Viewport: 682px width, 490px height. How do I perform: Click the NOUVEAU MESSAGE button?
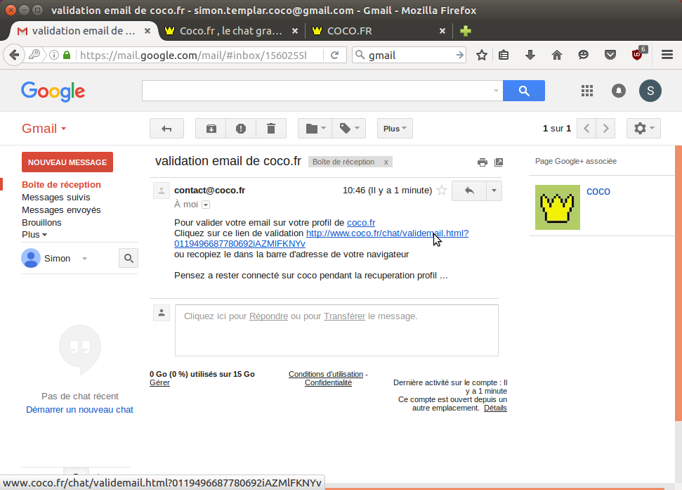point(67,162)
